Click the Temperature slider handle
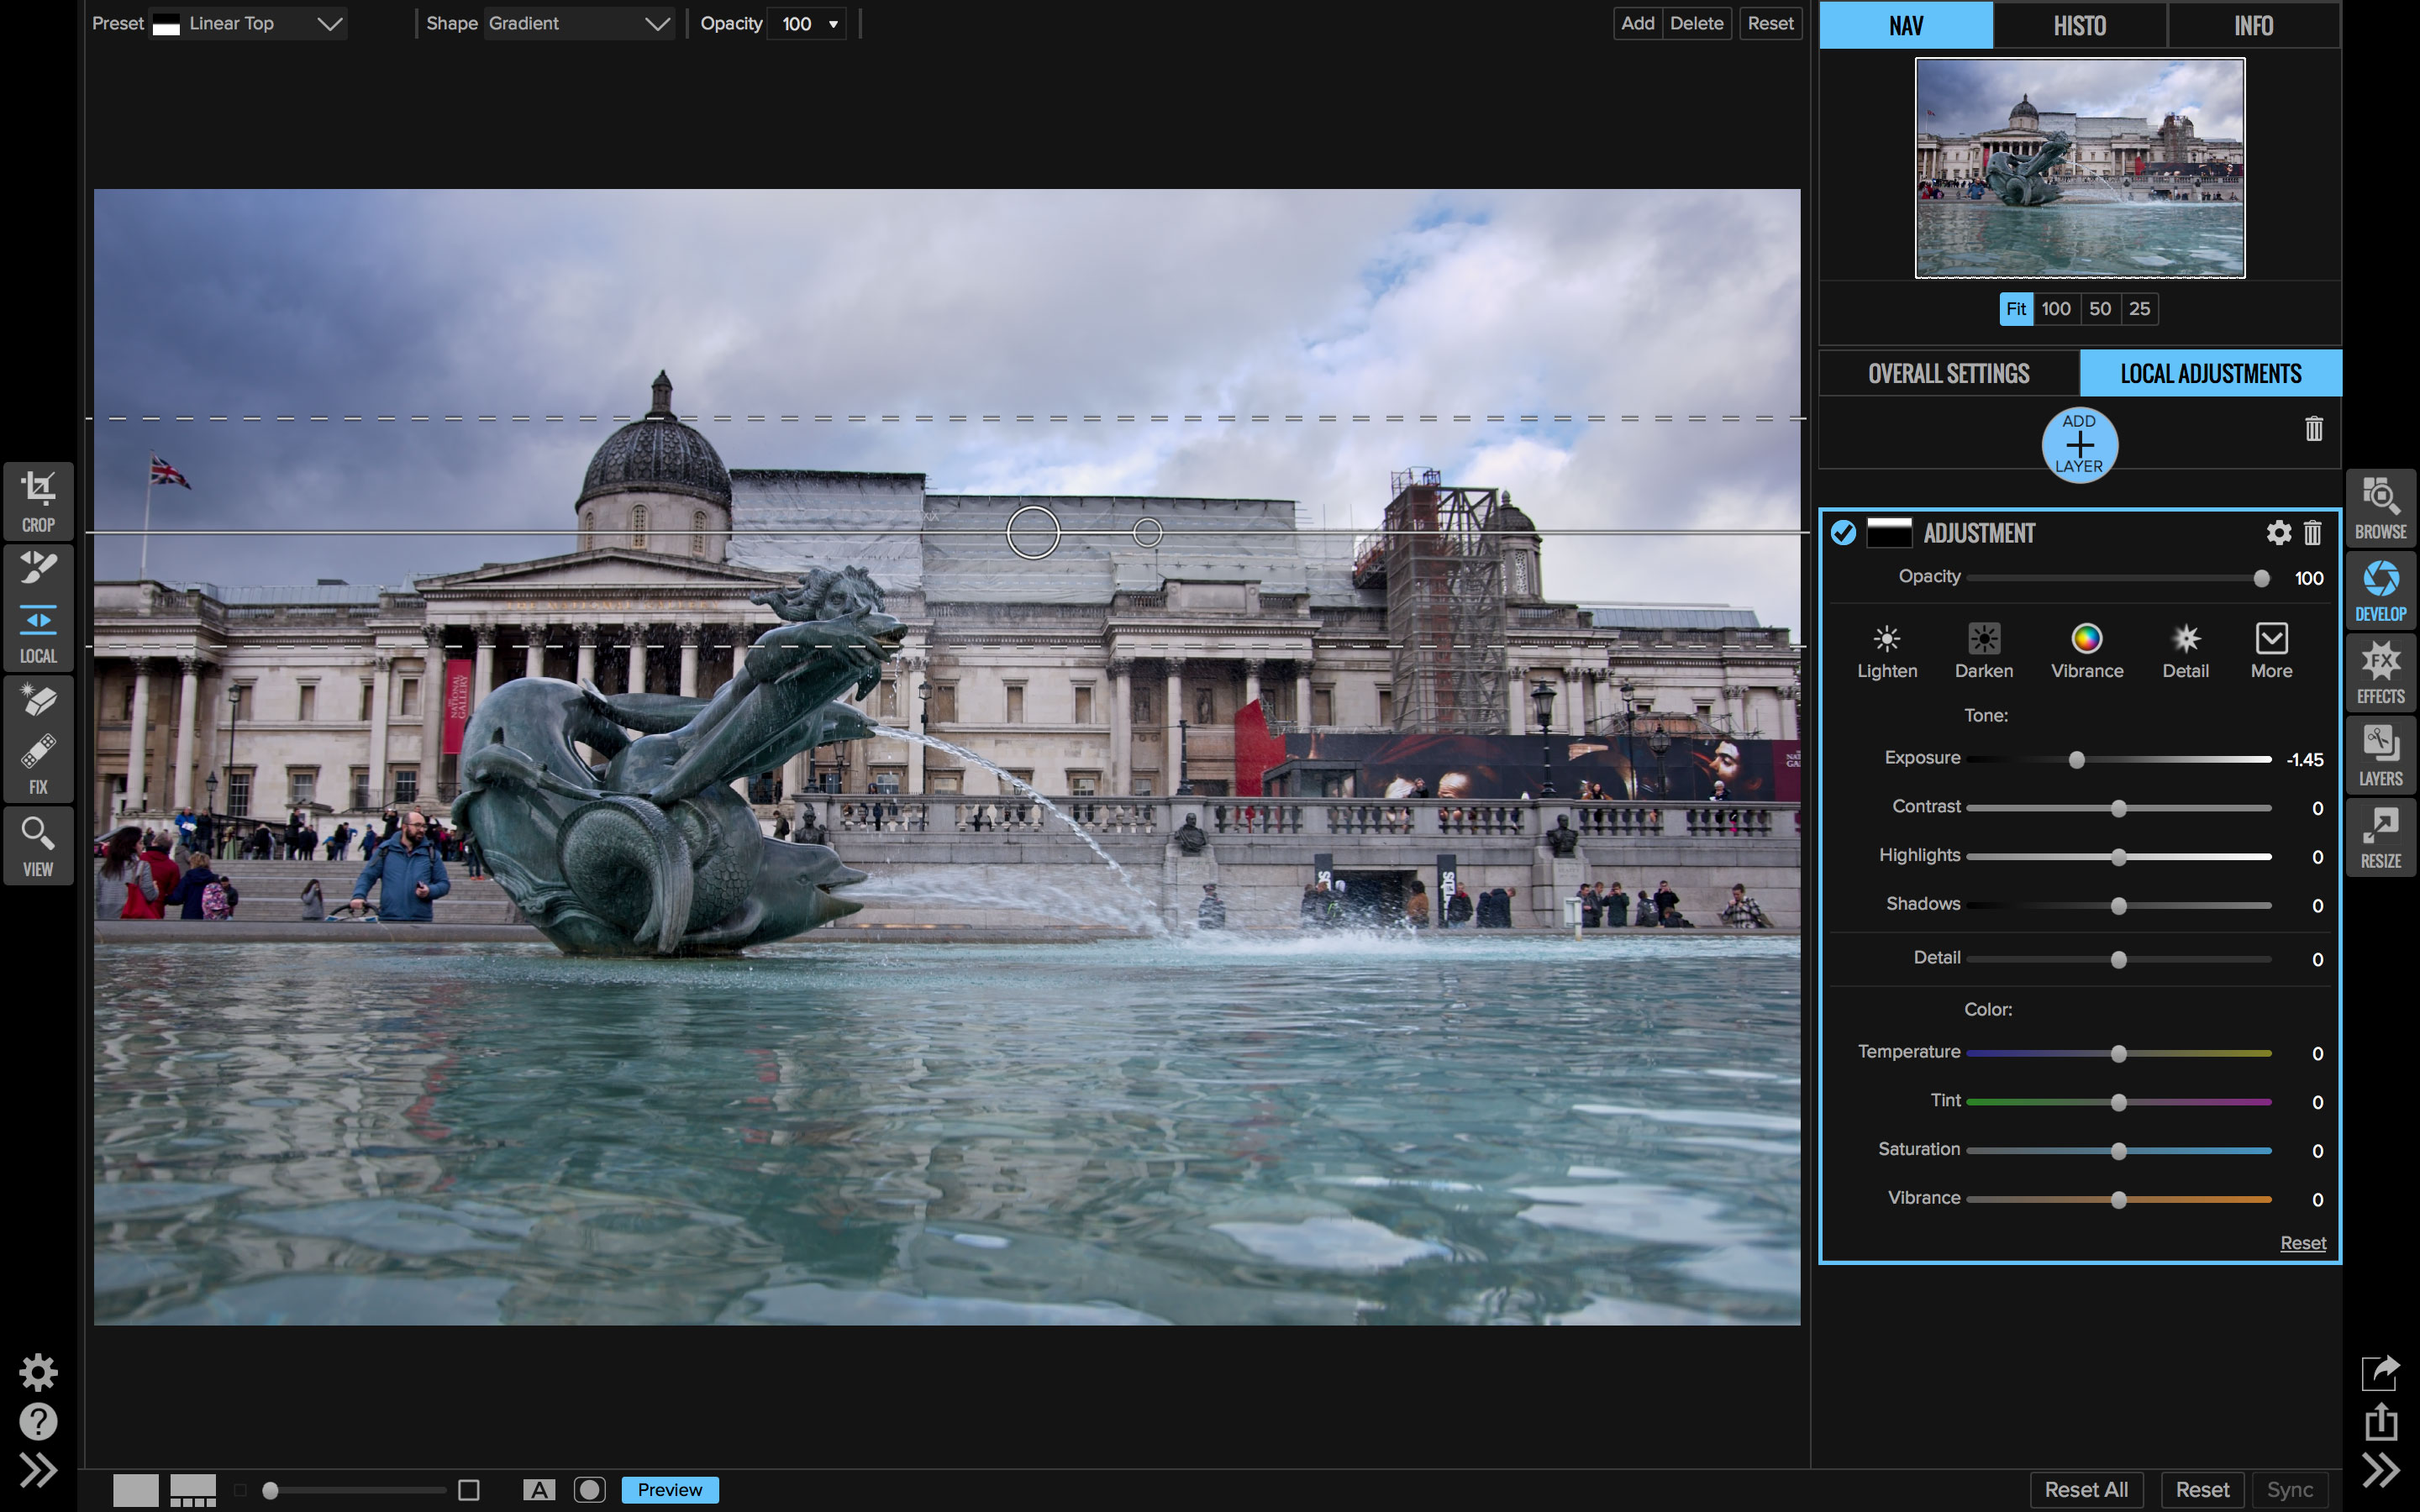Image resolution: width=2420 pixels, height=1512 pixels. click(2118, 1054)
